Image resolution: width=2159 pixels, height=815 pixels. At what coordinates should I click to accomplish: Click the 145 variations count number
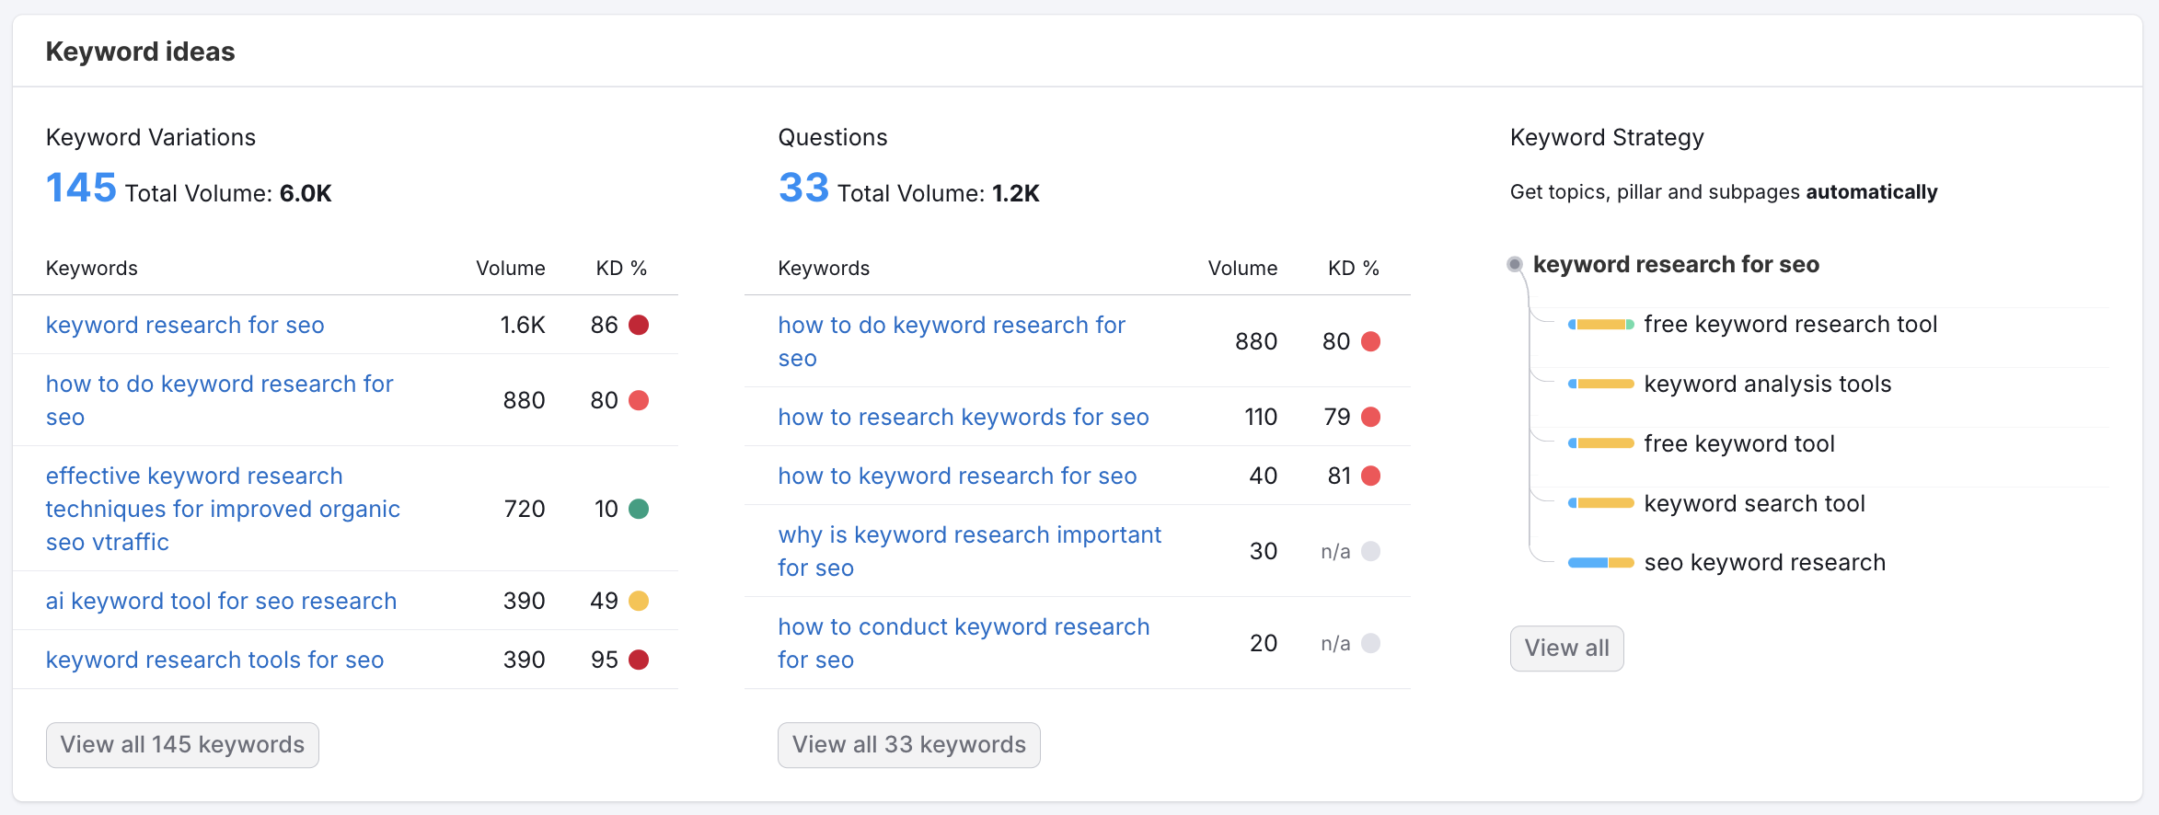[x=81, y=189]
